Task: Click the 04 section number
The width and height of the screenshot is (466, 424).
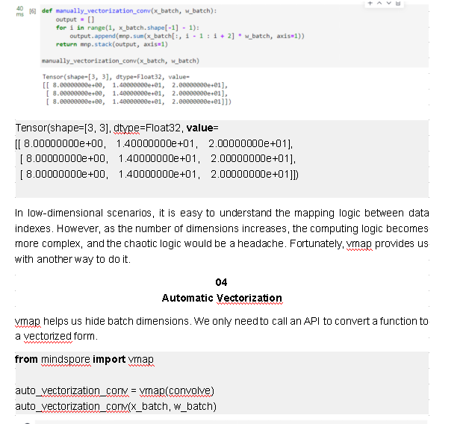Action: (221, 282)
